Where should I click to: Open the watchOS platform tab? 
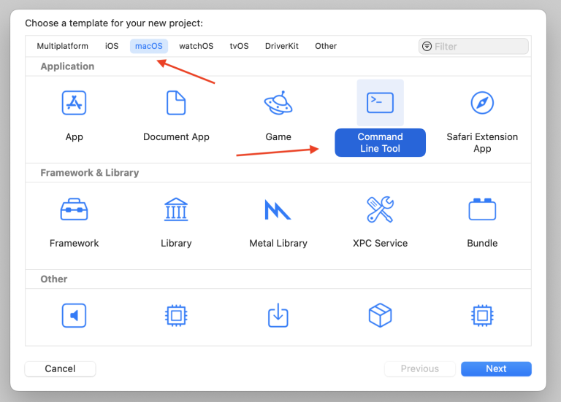point(196,46)
